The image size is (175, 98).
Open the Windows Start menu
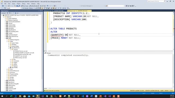(2, 96)
